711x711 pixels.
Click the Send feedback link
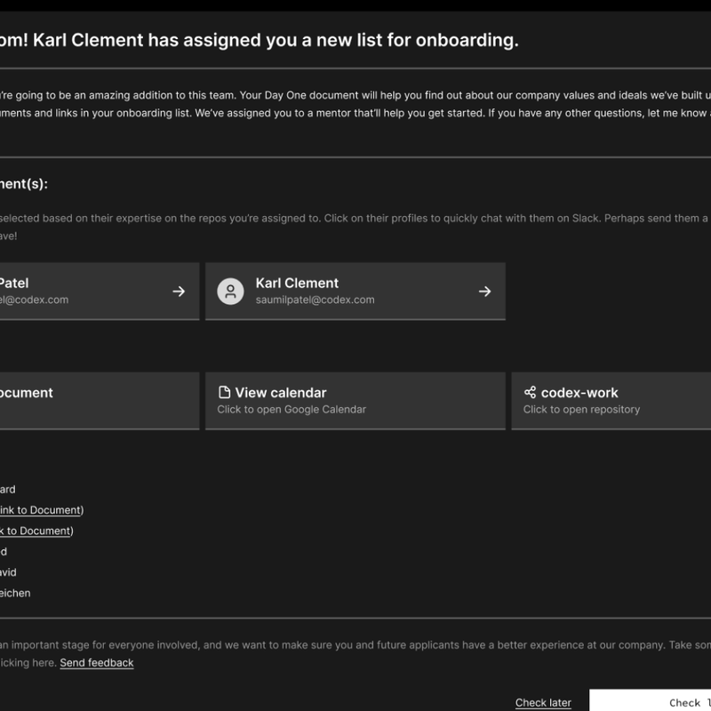tap(97, 663)
